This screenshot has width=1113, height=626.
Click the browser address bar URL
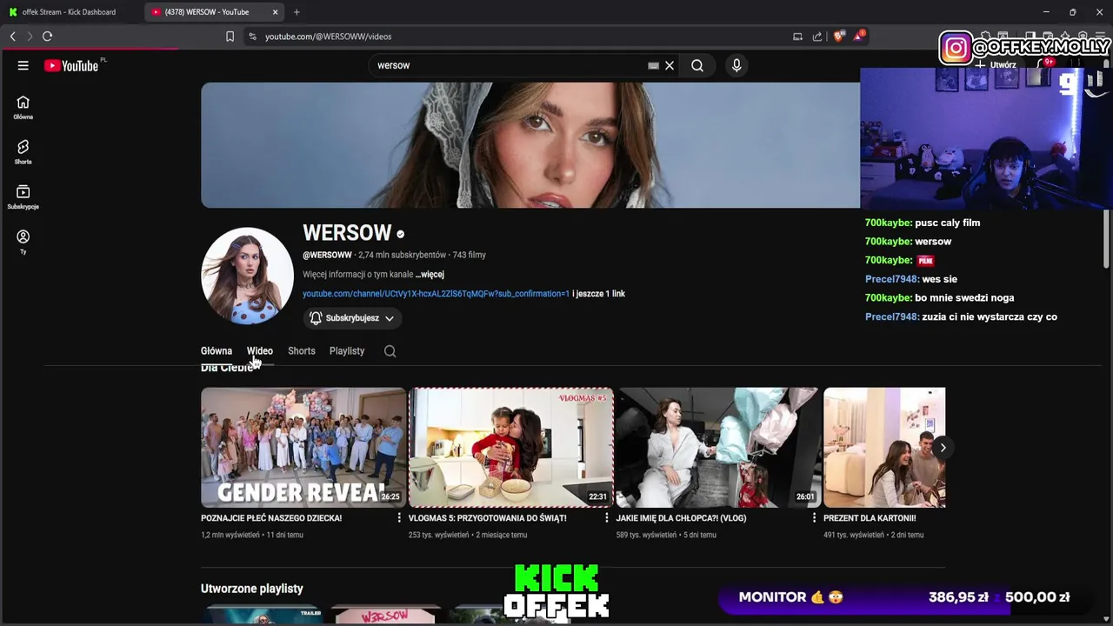329,37
